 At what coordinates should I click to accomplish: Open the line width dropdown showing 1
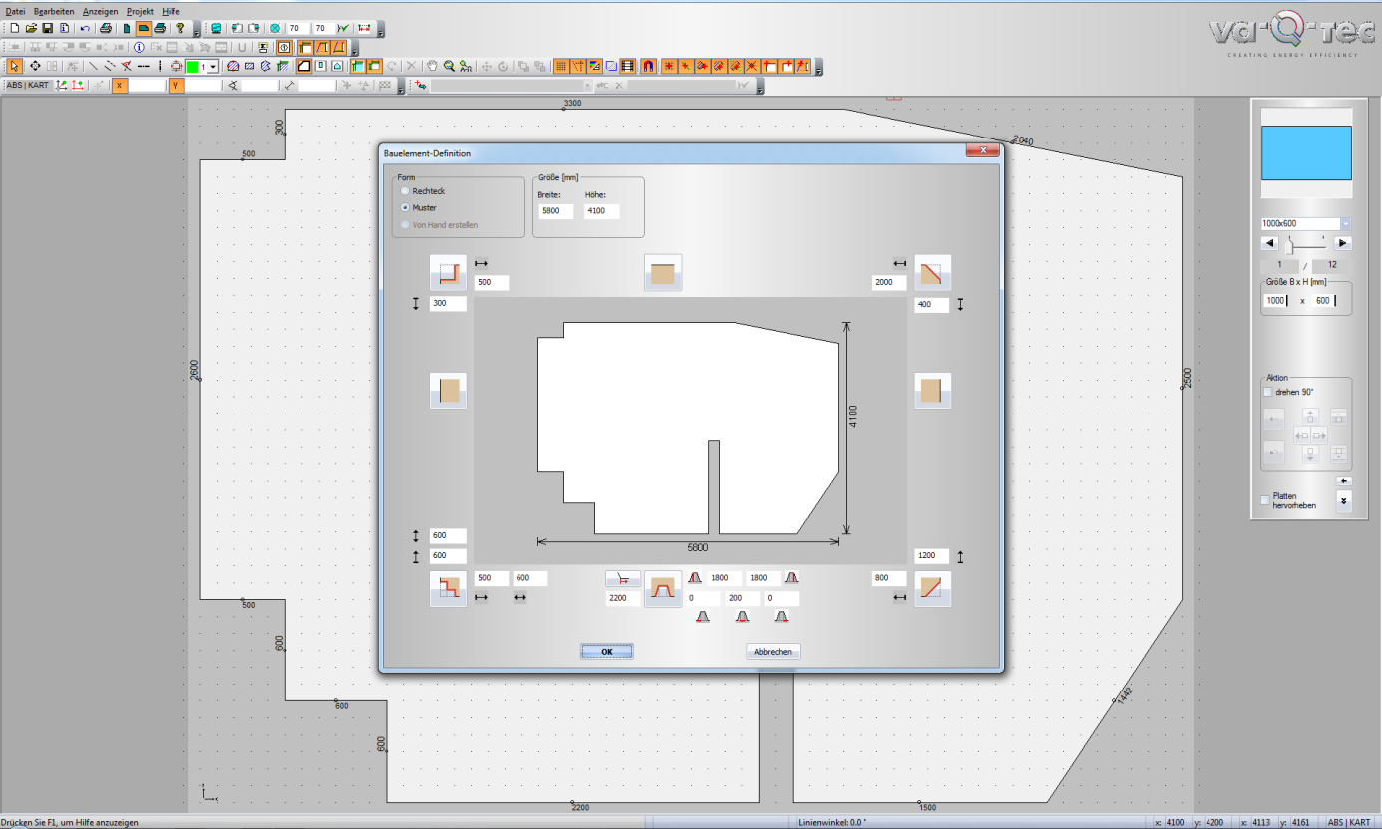[213, 66]
